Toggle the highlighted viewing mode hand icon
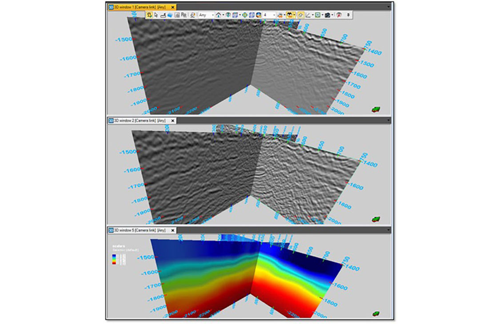The image size is (502, 324). pos(149,15)
